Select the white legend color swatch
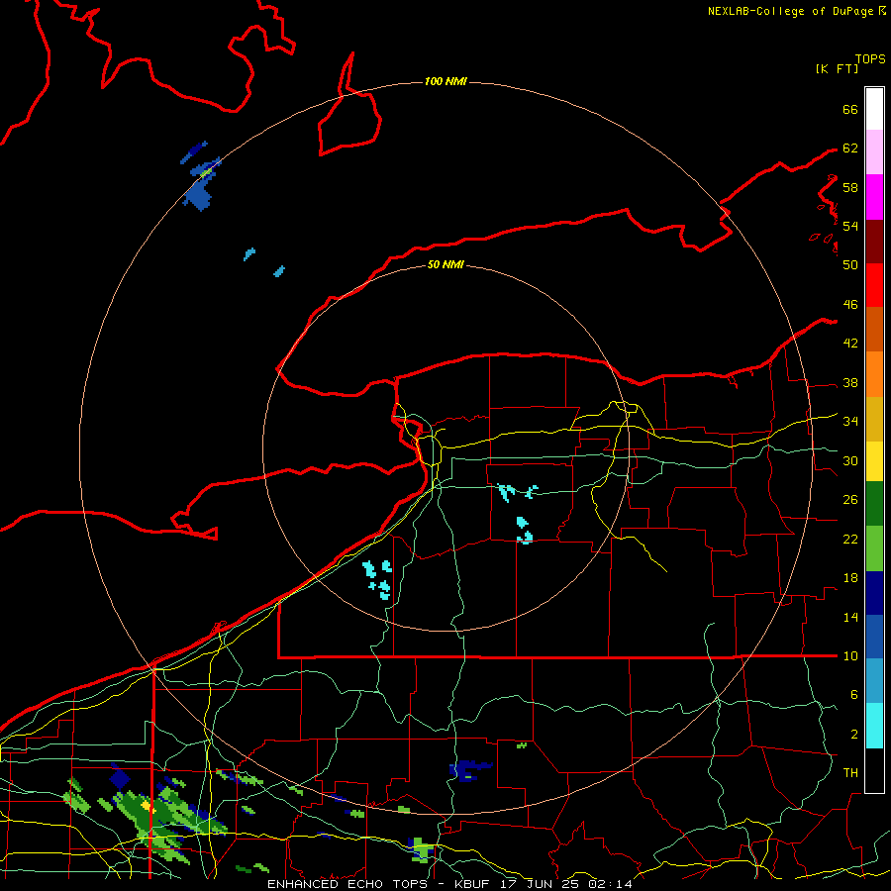This screenshot has width=891, height=891. tap(874, 109)
